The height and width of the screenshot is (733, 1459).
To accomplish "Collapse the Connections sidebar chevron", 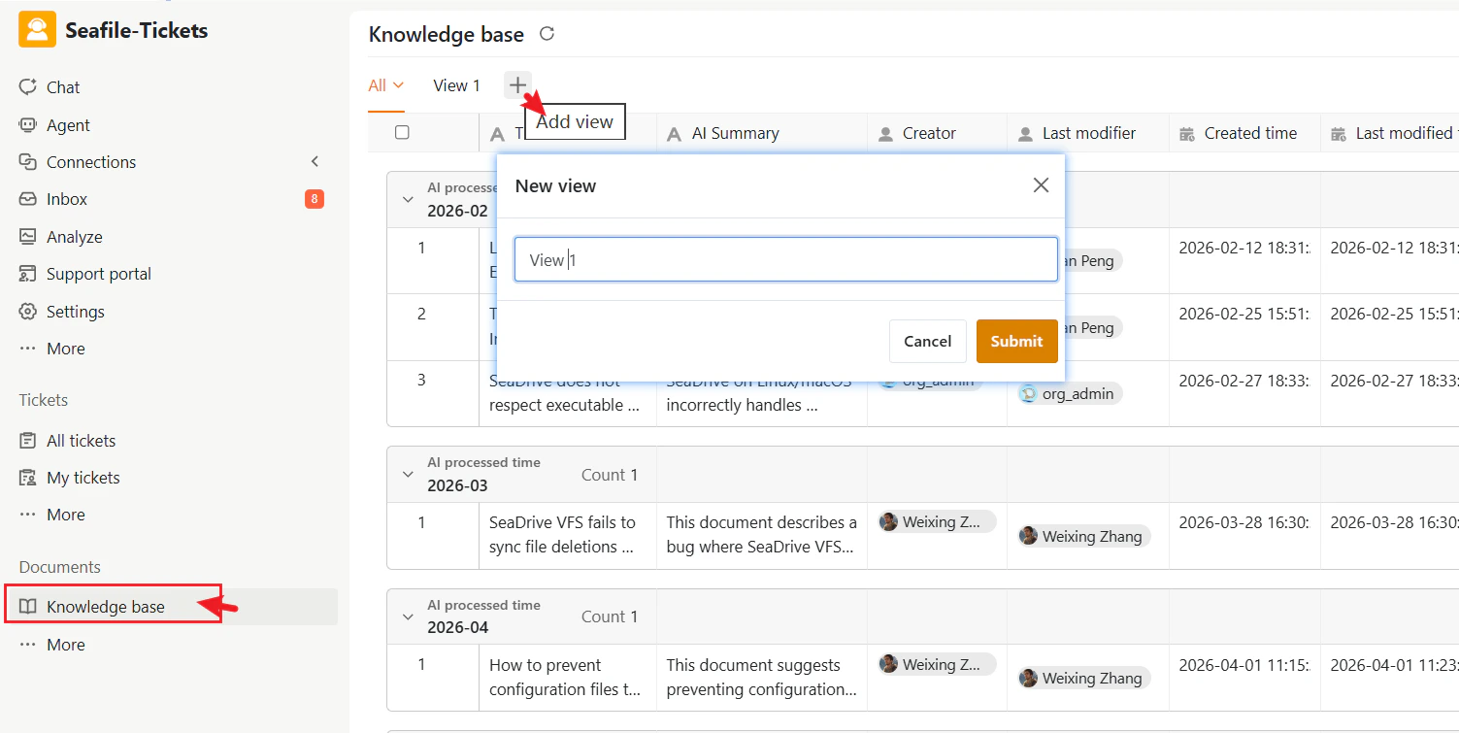I will (315, 161).
